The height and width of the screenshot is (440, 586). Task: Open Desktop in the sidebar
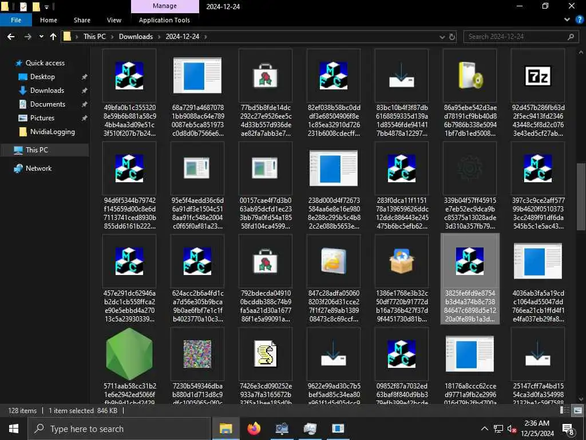tap(42, 77)
